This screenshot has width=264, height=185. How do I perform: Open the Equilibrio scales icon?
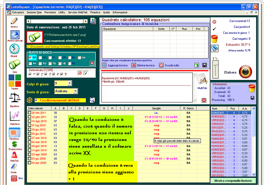(x=15, y=98)
